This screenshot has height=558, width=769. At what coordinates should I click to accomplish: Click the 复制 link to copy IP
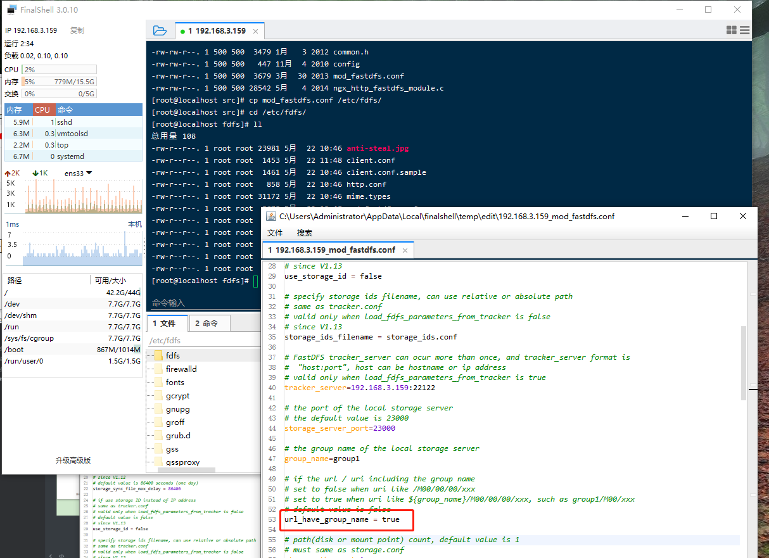point(77,30)
